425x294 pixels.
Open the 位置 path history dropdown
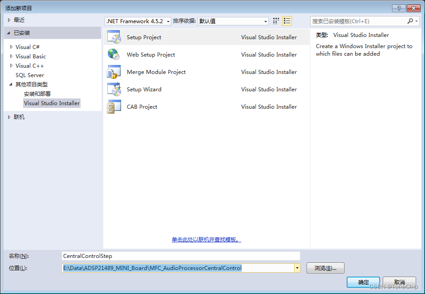coord(297,268)
